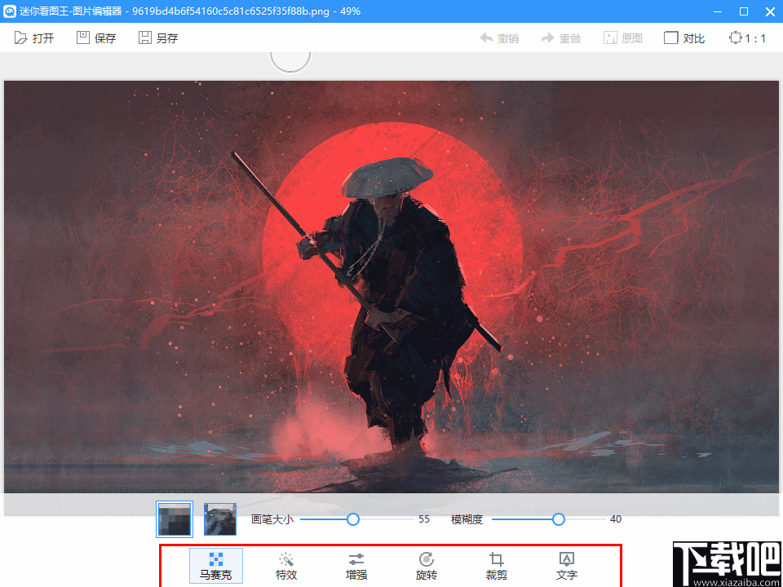Open the 特效 effects tool
Viewport: 783px width, 587px height.
pos(286,566)
